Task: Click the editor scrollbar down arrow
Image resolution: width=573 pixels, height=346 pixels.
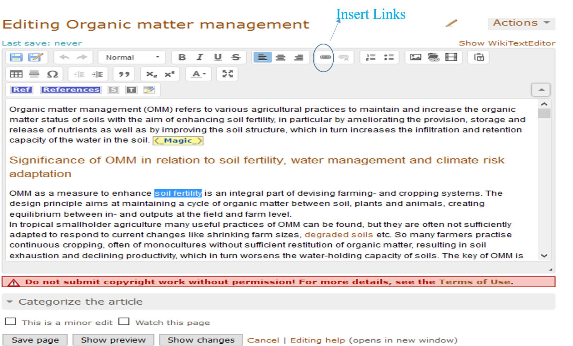Action: (544, 256)
